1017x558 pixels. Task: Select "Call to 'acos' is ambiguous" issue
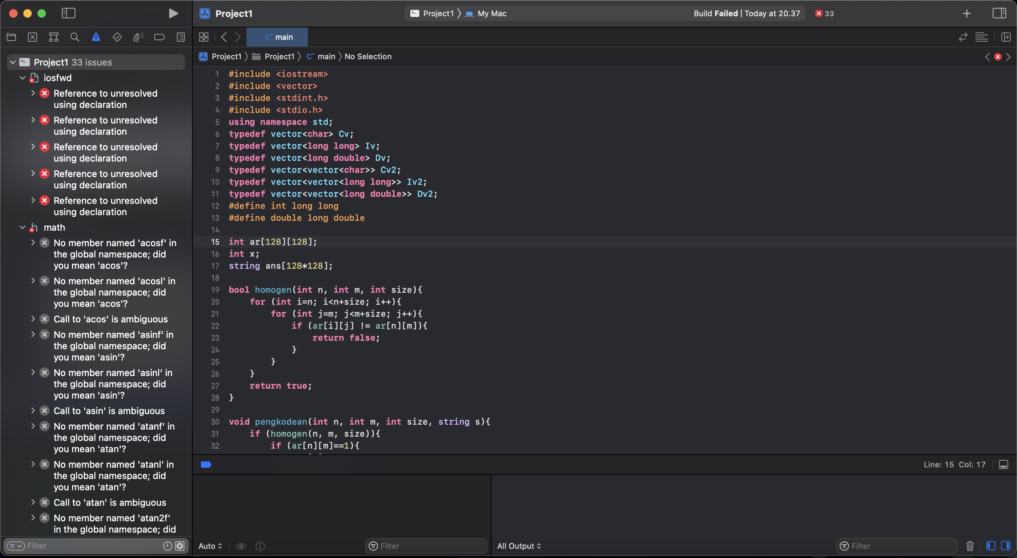(x=111, y=319)
